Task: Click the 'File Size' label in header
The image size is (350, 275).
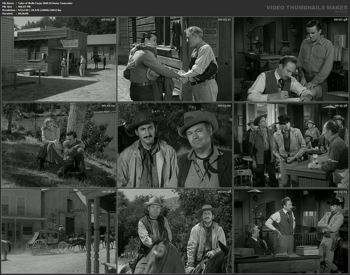Action: tap(7, 7)
